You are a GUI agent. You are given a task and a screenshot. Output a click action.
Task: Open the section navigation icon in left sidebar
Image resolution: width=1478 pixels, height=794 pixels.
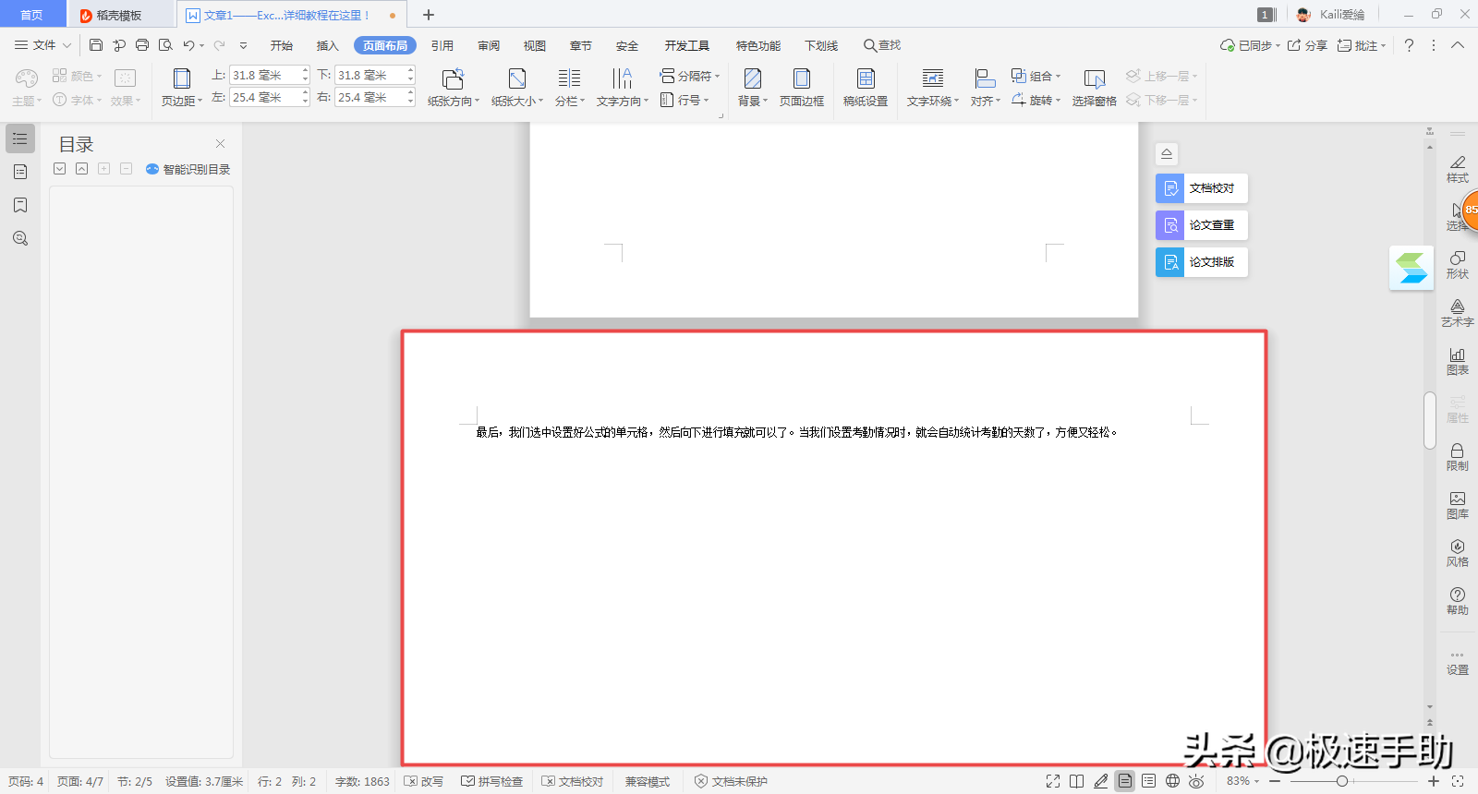(20, 172)
